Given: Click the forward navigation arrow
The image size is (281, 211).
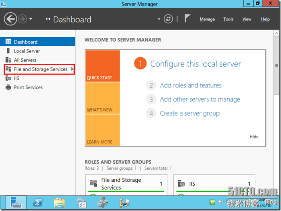Looking at the screenshot, I should click(x=22, y=19).
